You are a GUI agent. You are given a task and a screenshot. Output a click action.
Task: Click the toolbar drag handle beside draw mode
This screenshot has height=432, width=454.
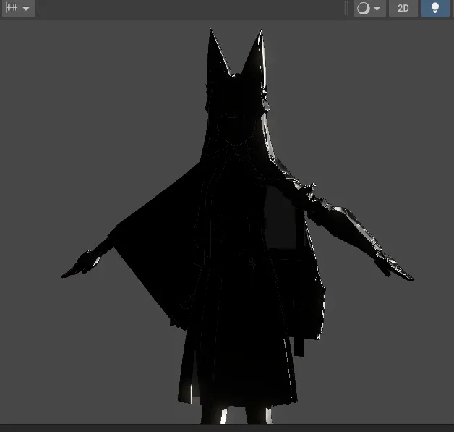[346, 9]
